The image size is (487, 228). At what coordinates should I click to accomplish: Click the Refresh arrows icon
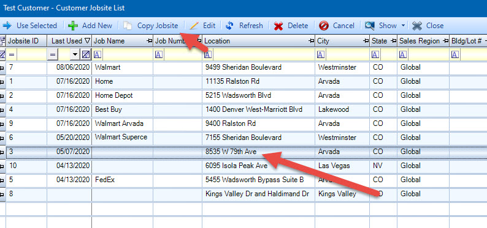click(229, 26)
